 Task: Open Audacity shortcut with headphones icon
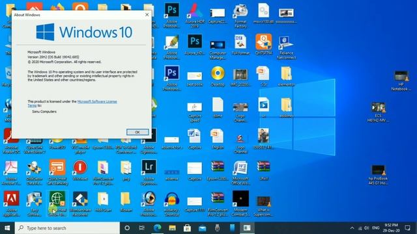(x=171, y=203)
